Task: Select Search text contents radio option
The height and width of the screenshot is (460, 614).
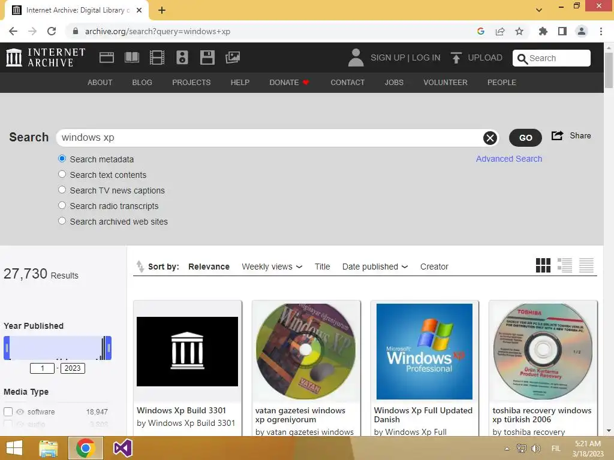Action: click(62, 174)
